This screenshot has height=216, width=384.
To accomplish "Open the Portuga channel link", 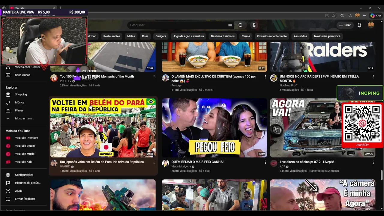I will coord(177,85).
